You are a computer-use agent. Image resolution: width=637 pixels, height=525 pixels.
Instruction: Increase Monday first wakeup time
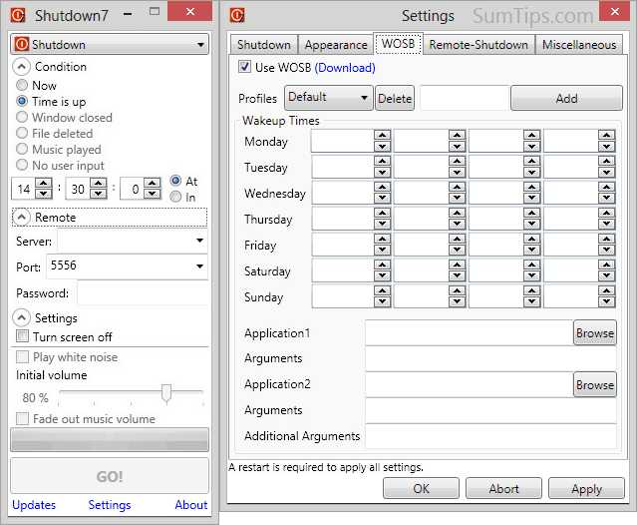point(381,136)
